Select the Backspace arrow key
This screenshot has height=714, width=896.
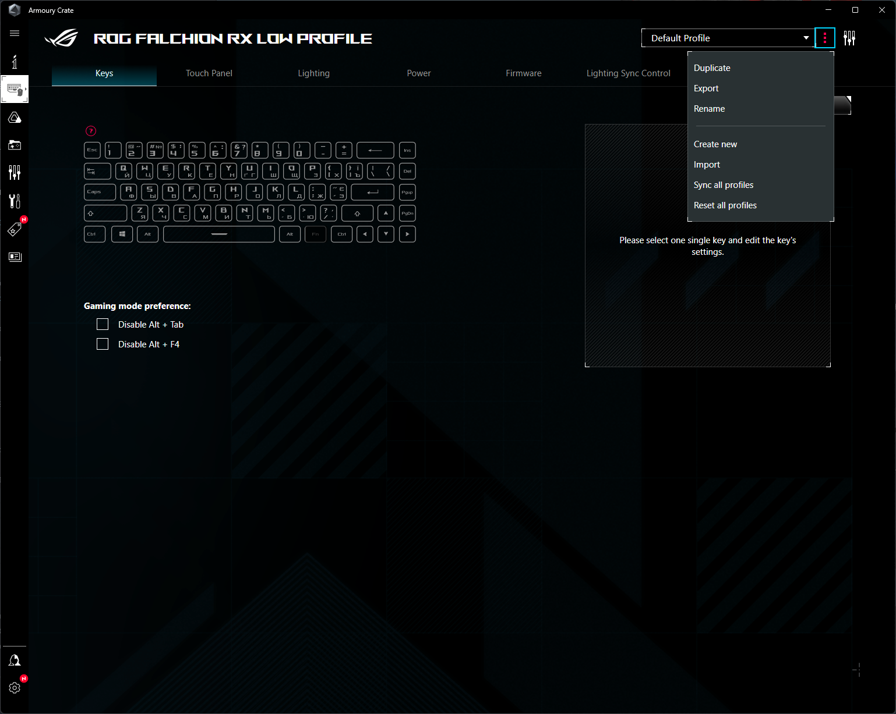(375, 150)
